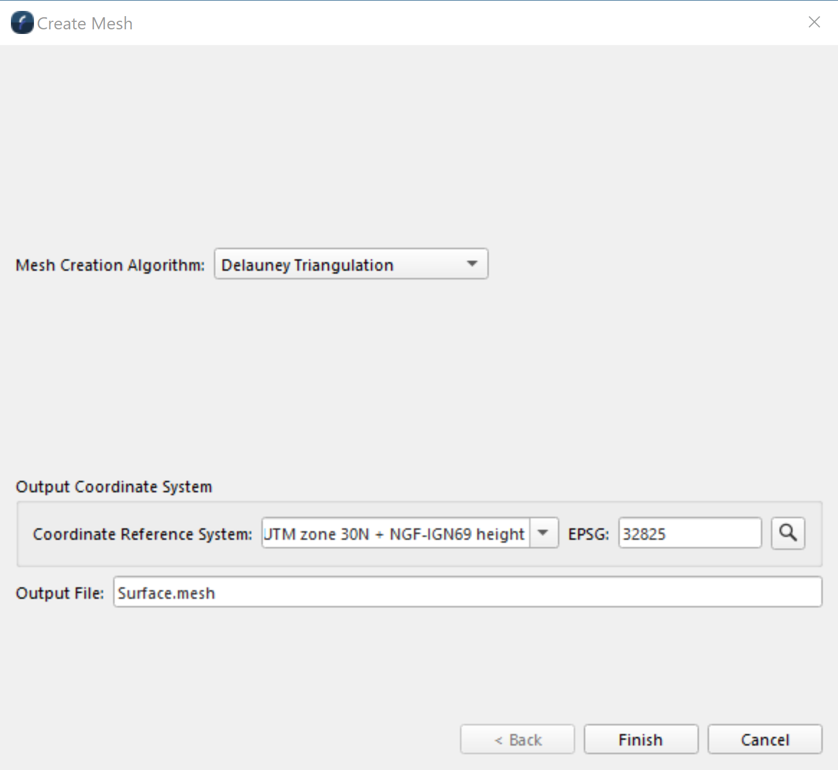The width and height of the screenshot is (838, 770).
Task: Focus the Output File text field
Action: click(467, 592)
